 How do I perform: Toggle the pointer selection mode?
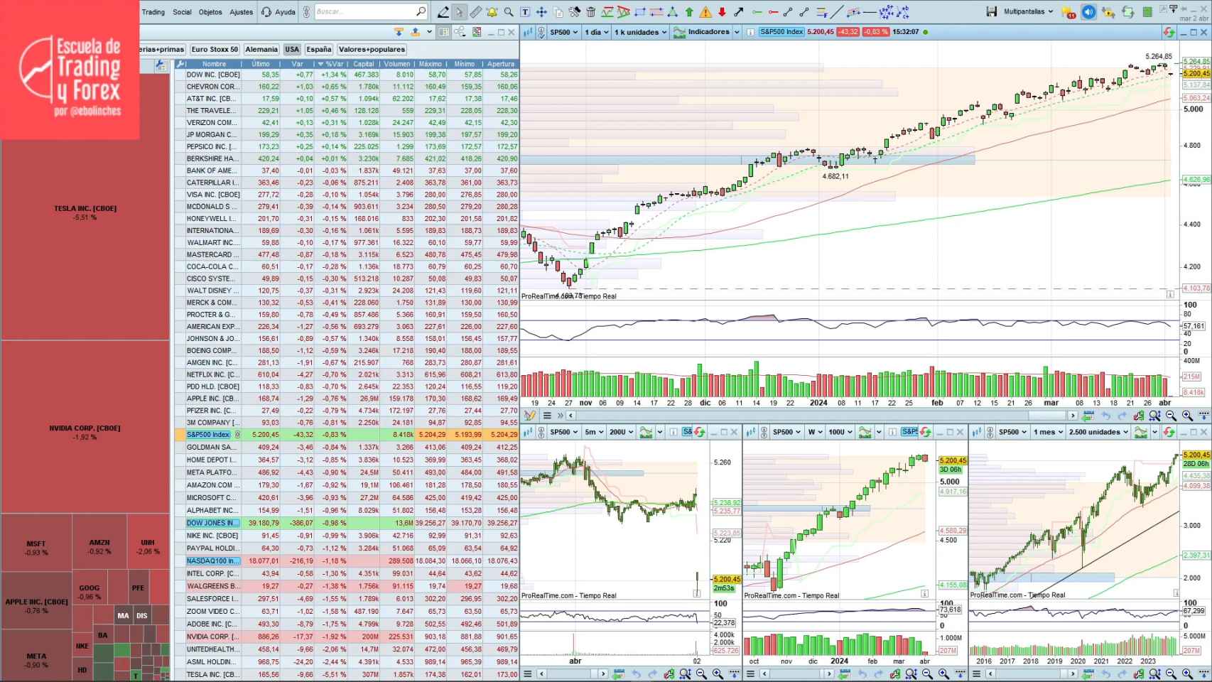(x=460, y=12)
